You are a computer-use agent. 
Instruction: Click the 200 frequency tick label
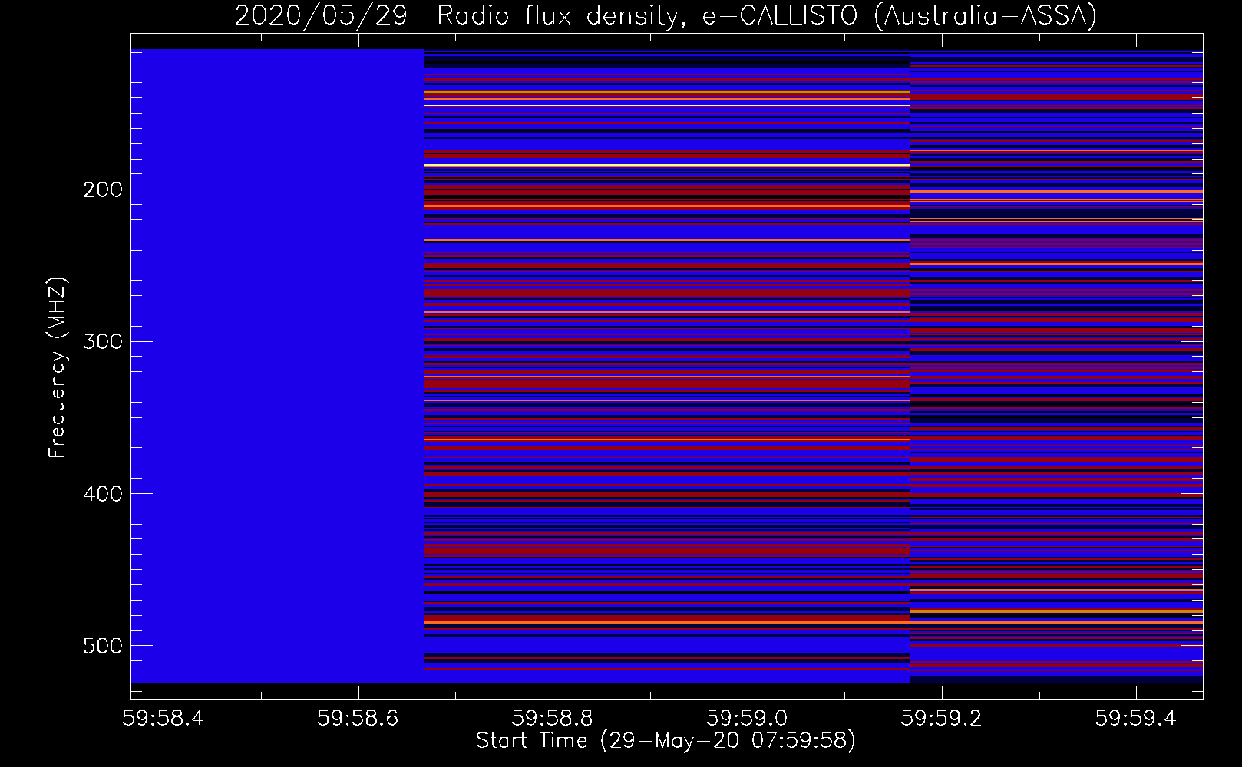(x=103, y=189)
